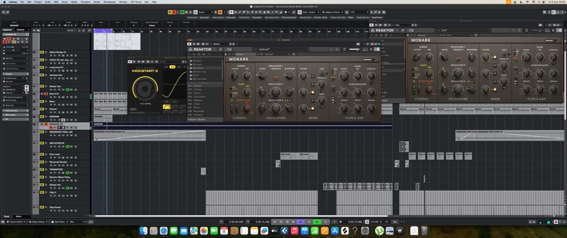Screen dimensions: 567x238
Task: Expand Track Versions section in Inspector
Action: point(16,111)
